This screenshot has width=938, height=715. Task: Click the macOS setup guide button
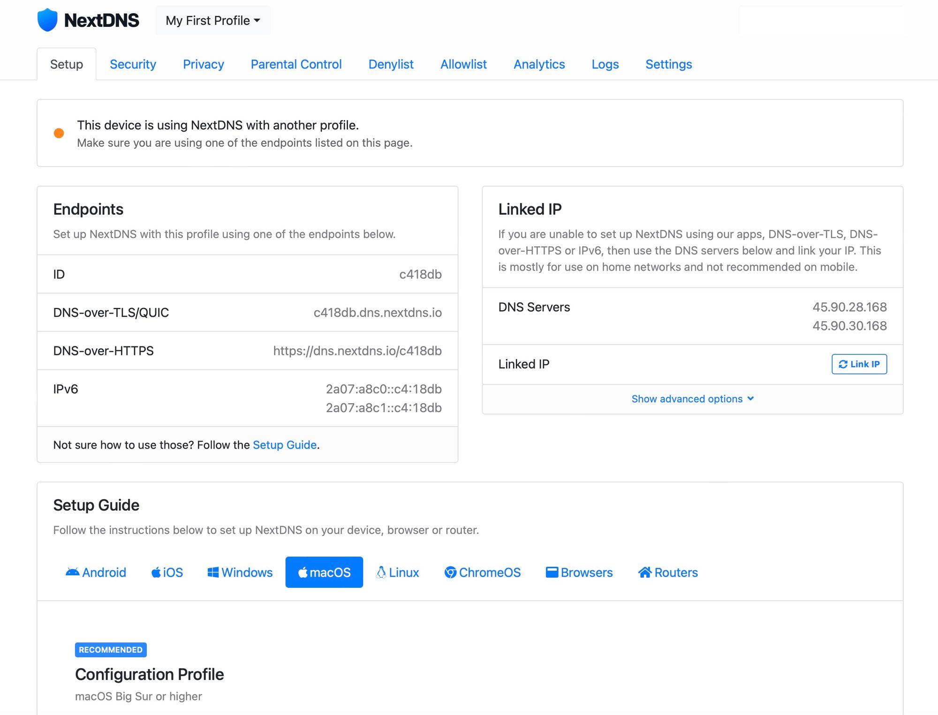[324, 572]
